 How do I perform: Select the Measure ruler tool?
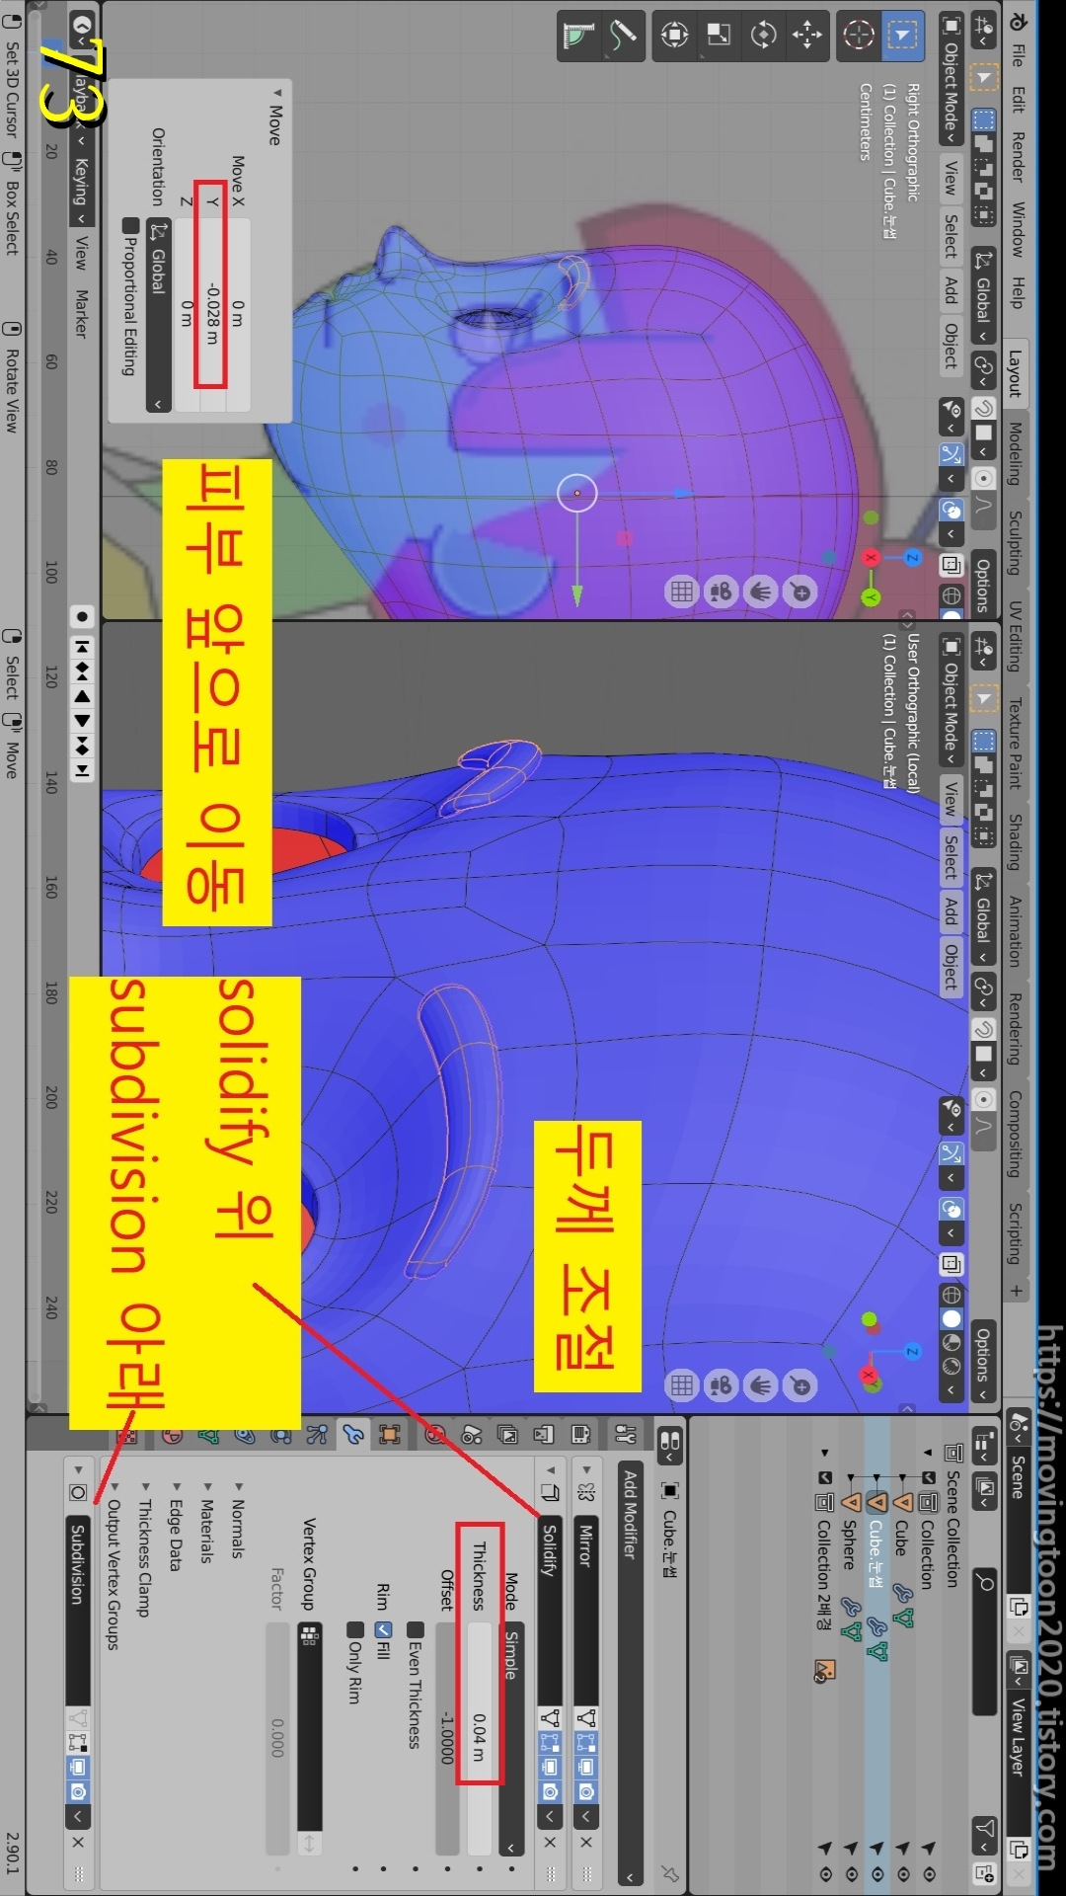click(579, 36)
